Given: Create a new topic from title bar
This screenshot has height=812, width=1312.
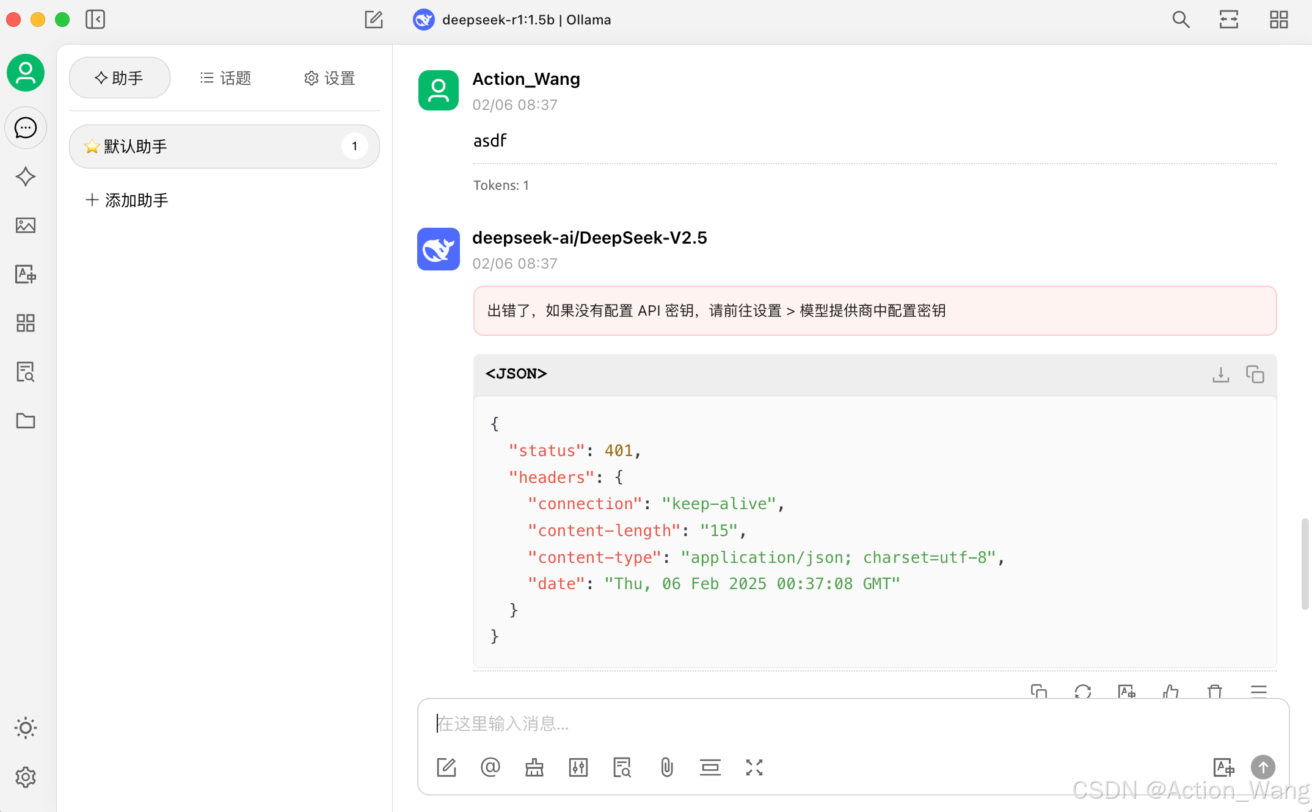Looking at the screenshot, I should tap(374, 20).
